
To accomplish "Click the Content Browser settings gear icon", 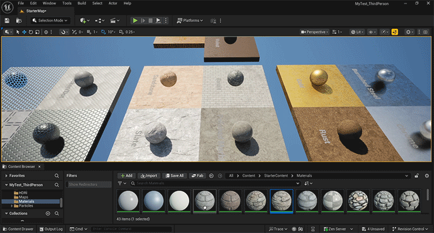I will tap(428, 176).
